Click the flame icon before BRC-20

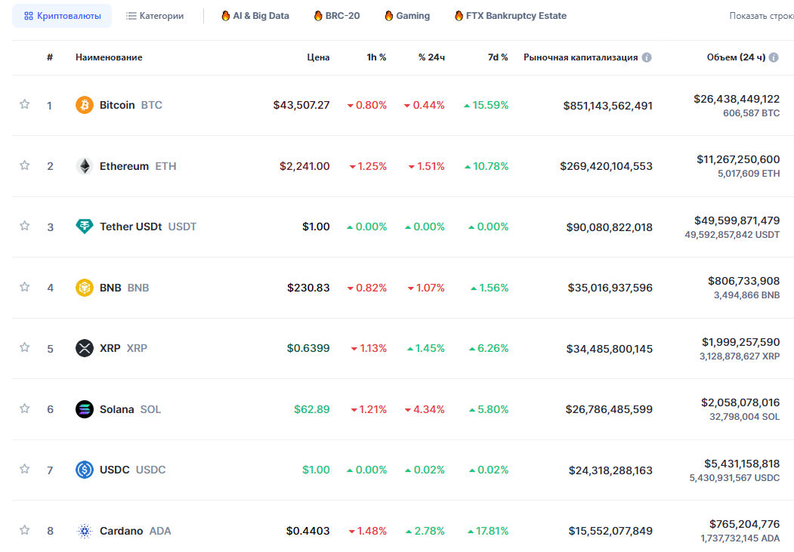(318, 16)
